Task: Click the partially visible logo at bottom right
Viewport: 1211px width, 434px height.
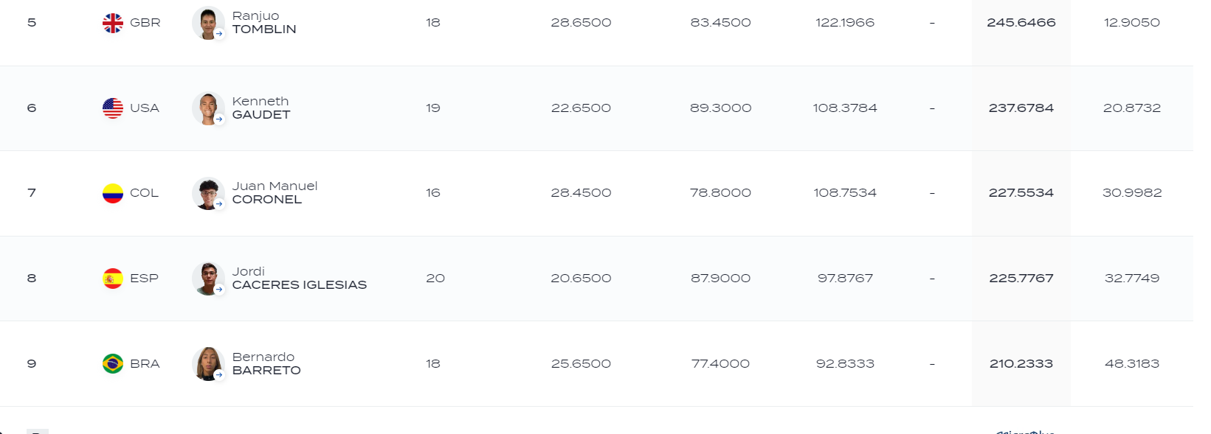Action: point(1024,431)
